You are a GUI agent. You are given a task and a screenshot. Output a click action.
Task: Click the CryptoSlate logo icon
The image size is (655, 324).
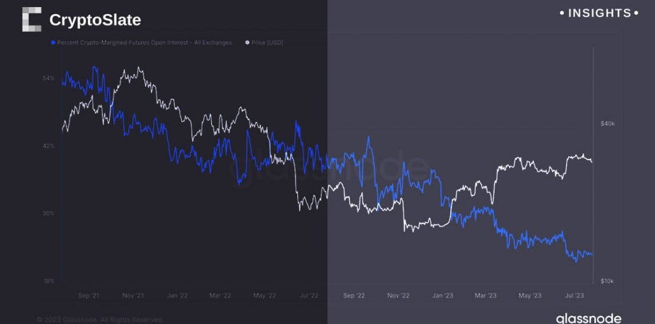(x=31, y=19)
